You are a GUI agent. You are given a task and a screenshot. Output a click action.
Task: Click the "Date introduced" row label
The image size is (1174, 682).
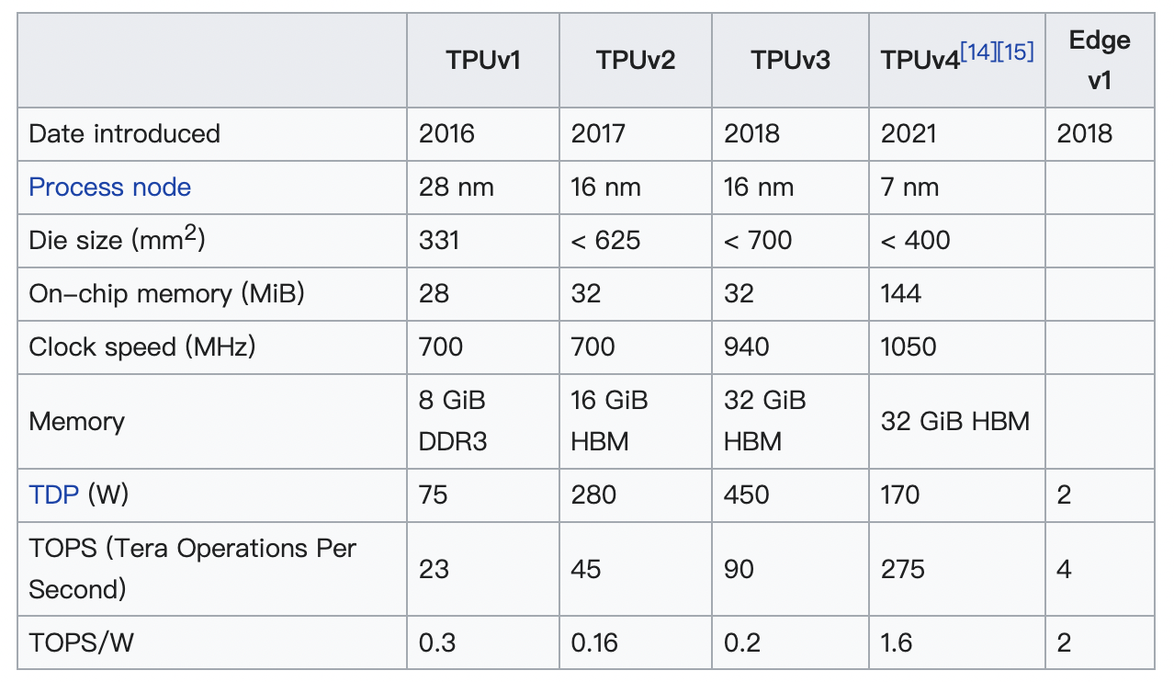coord(125,134)
